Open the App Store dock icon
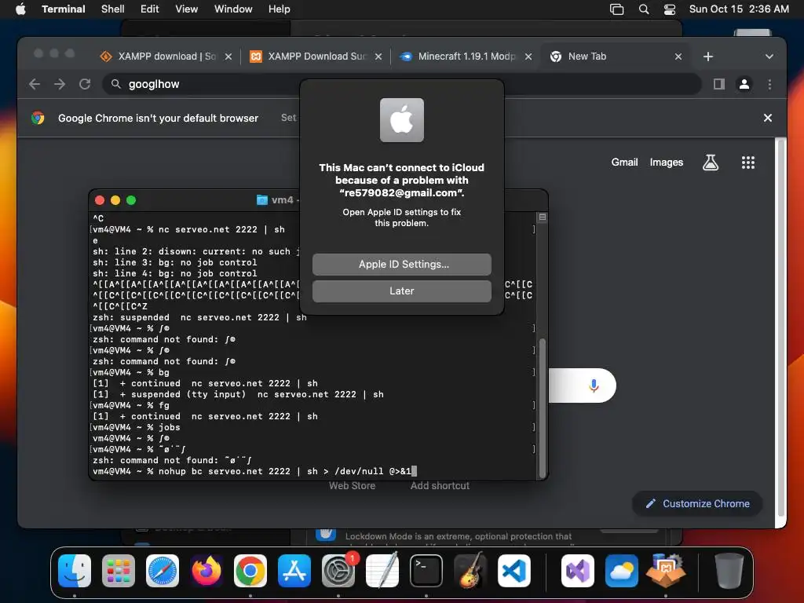 294,571
